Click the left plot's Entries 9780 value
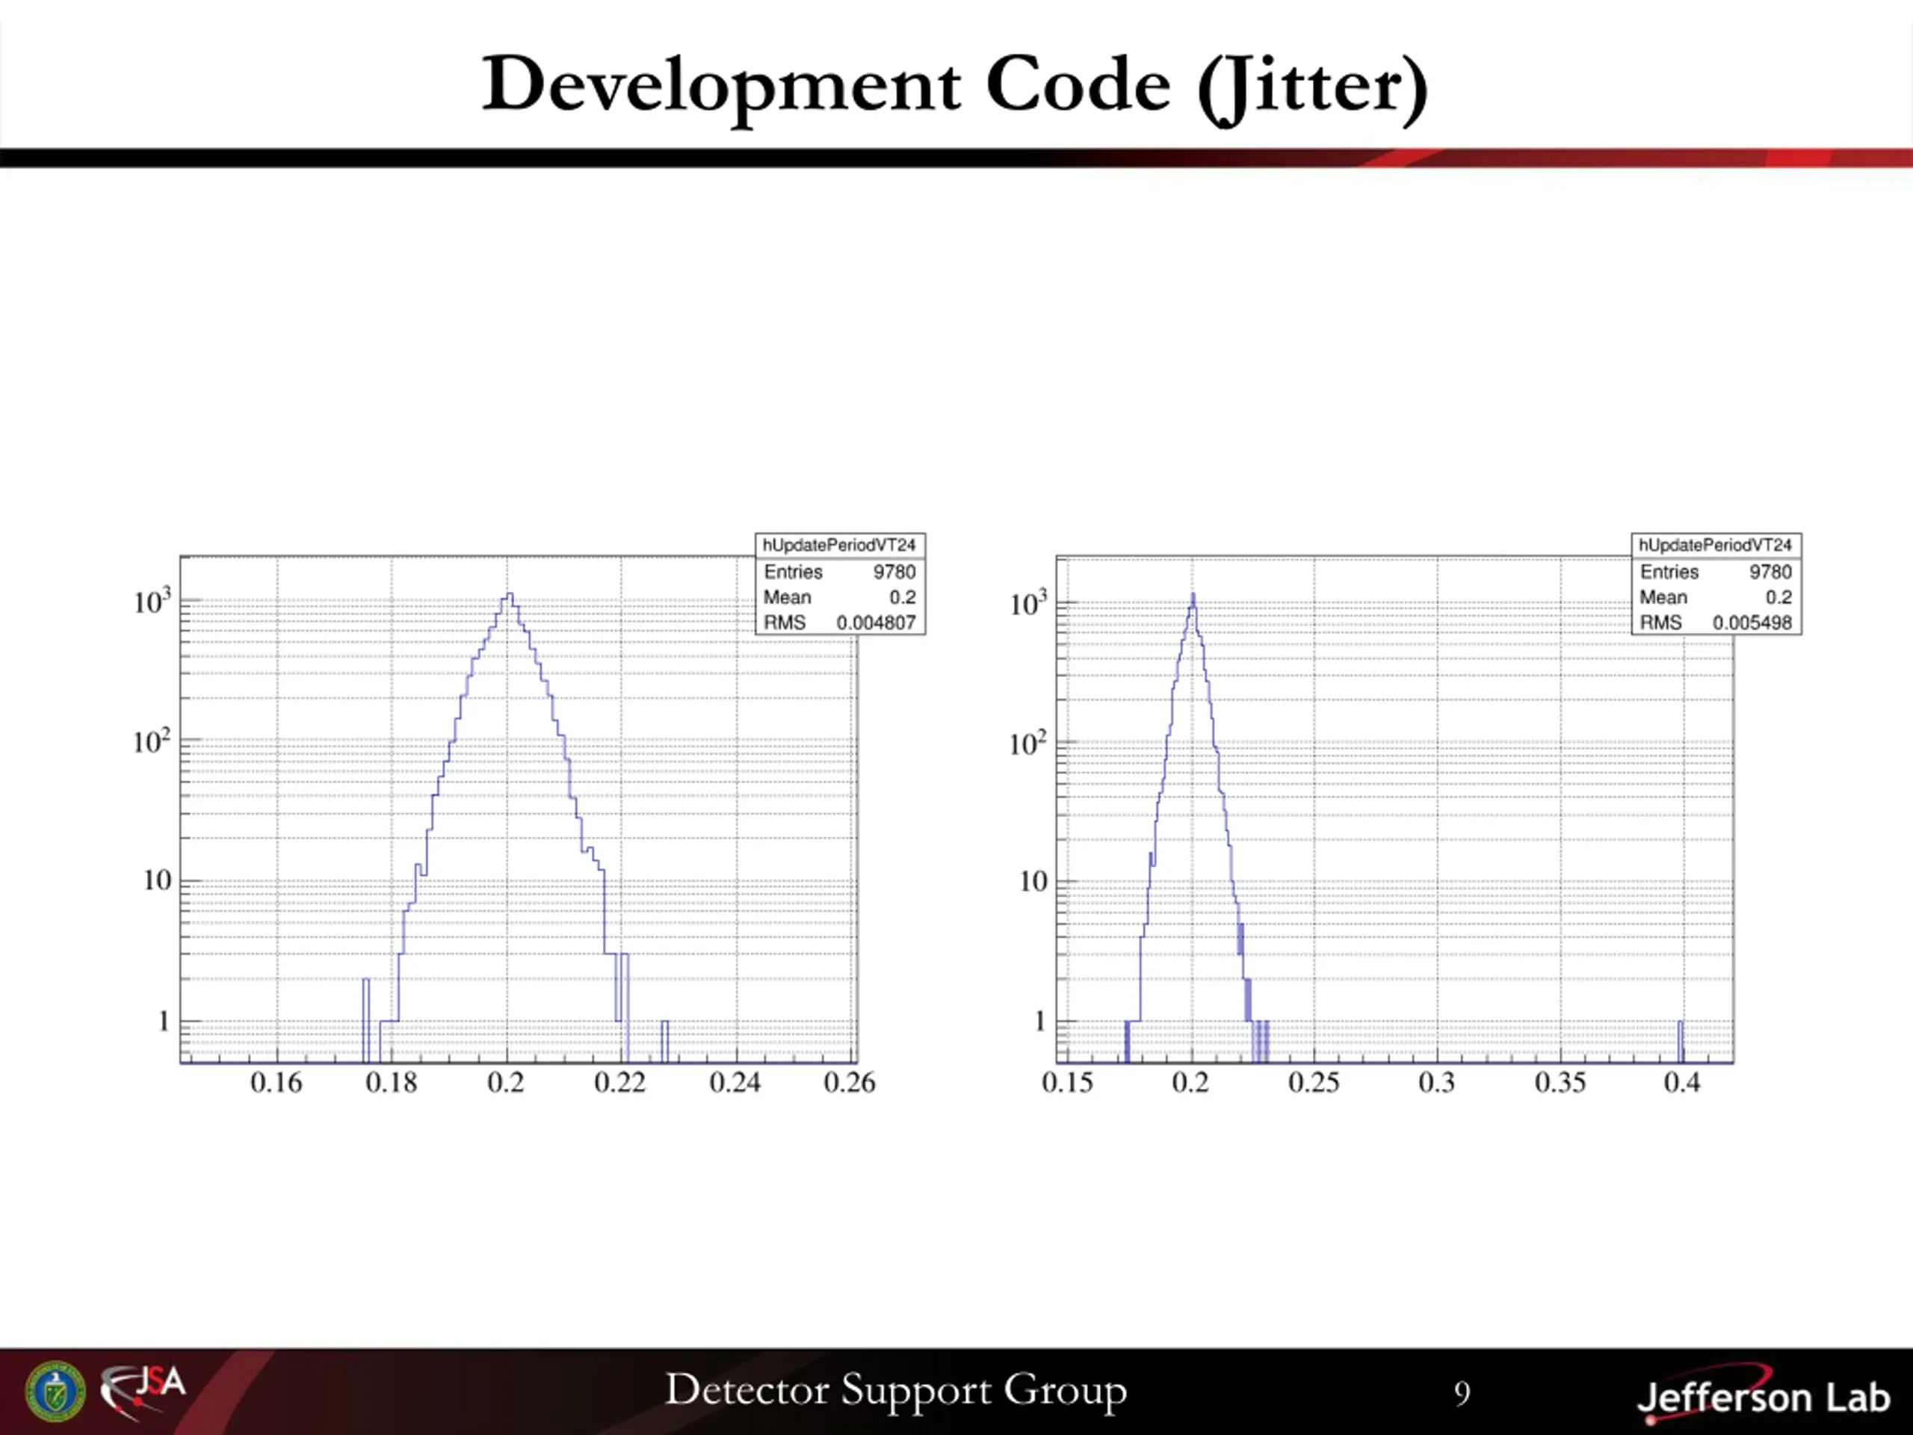Screen dimensions: 1913x1435 point(894,572)
